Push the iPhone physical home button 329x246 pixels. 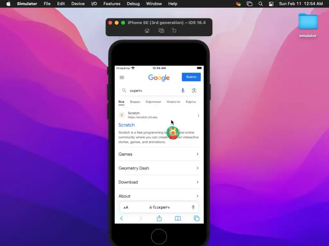tap(159, 237)
